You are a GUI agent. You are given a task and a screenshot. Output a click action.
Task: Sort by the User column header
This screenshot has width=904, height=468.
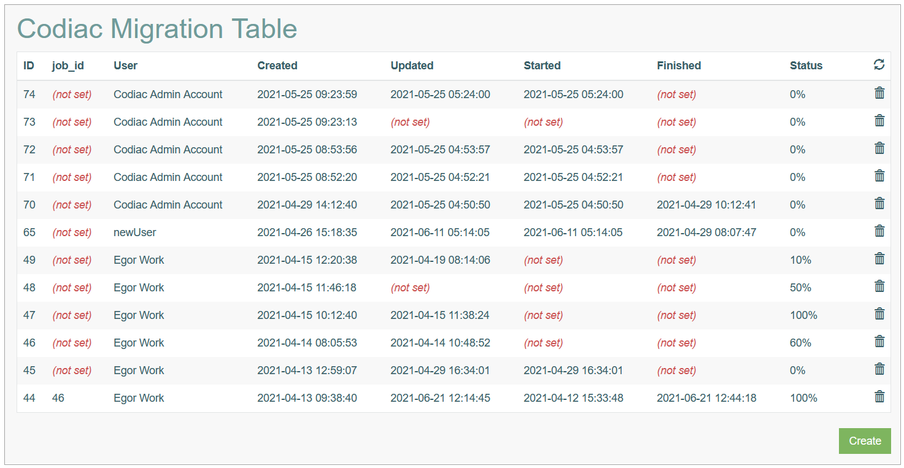click(x=126, y=66)
